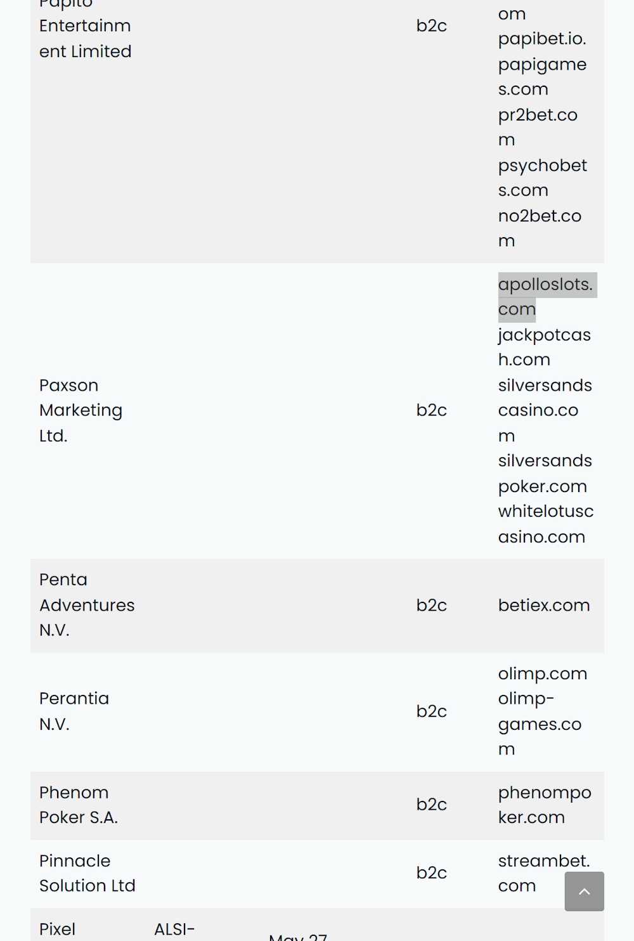The width and height of the screenshot is (634, 941).
Task: Open the apolloslots.com link
Action: pos(545,296)
